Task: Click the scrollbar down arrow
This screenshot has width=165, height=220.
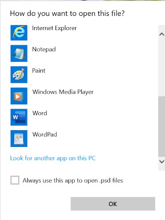Action: (x=162, y=162)
